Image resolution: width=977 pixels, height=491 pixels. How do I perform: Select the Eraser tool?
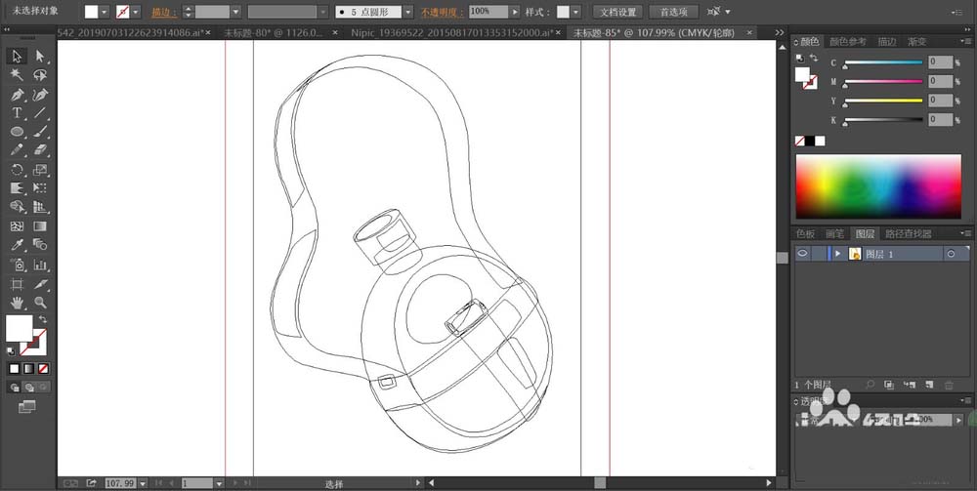(x=40, y=150)
